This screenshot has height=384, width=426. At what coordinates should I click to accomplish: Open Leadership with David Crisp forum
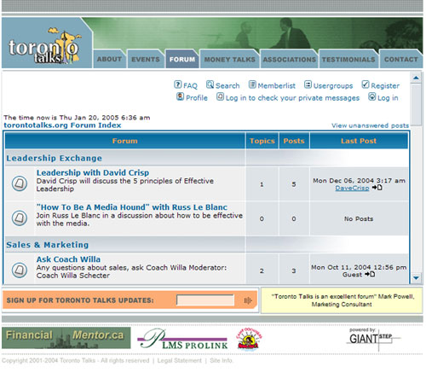click(93, 172)
